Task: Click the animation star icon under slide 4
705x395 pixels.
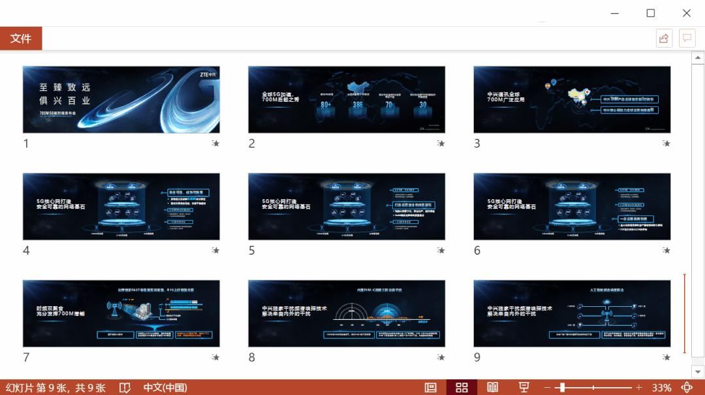Action: 215,251
